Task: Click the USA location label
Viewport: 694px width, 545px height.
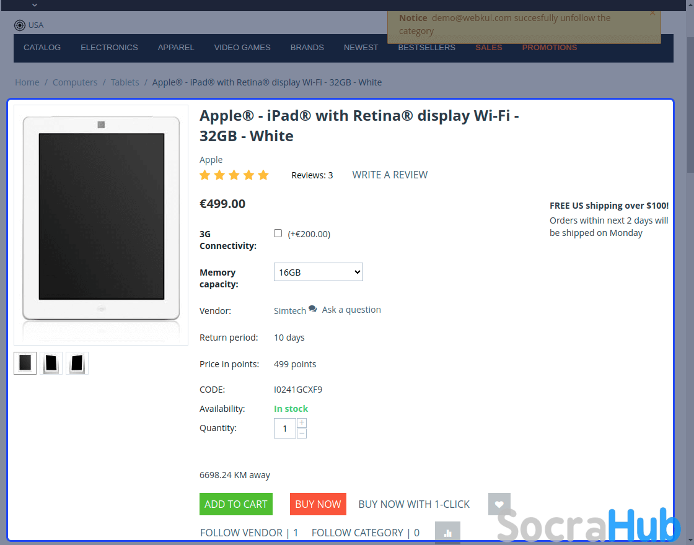Action: pos(36,25)
